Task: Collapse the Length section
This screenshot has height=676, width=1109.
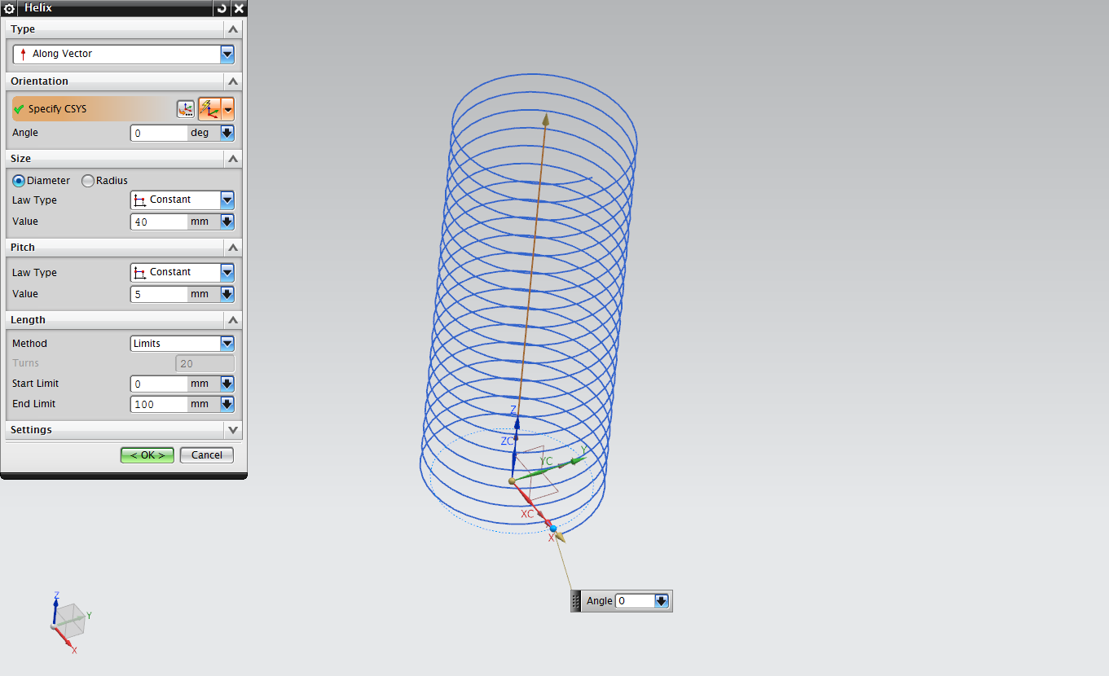Action: [x=233, y=320]
